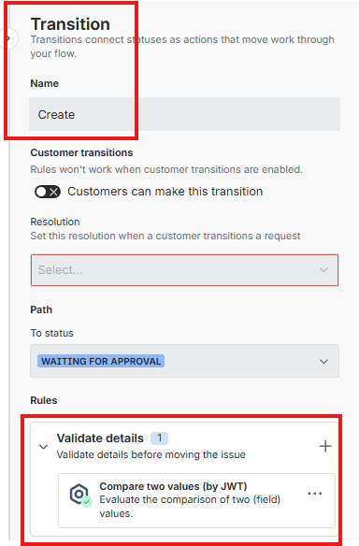Add a rule with the plus icon
The width and height of the screenshot is (359, 546).
pos(325,446)
